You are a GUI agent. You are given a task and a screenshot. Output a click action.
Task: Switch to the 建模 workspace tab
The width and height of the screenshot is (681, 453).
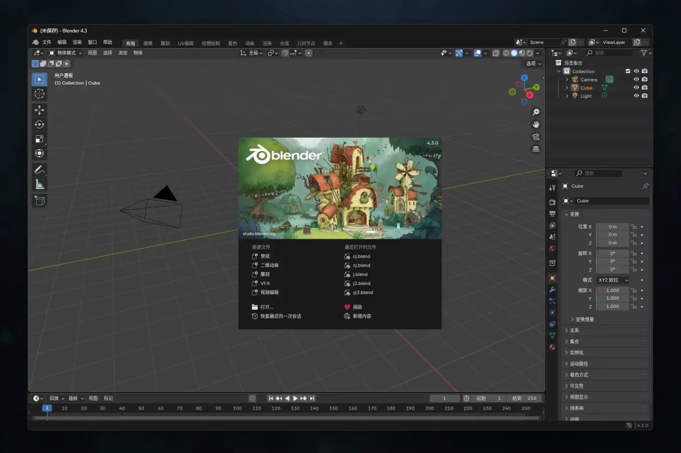(x=148, y=43)
